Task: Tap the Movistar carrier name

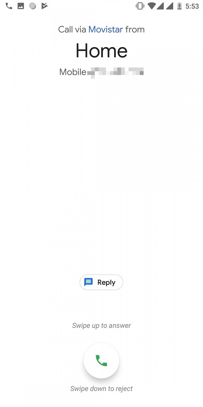Action: [106, 30]
